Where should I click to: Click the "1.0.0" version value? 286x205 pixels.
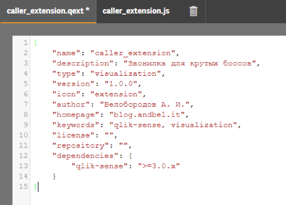point(121,84)
